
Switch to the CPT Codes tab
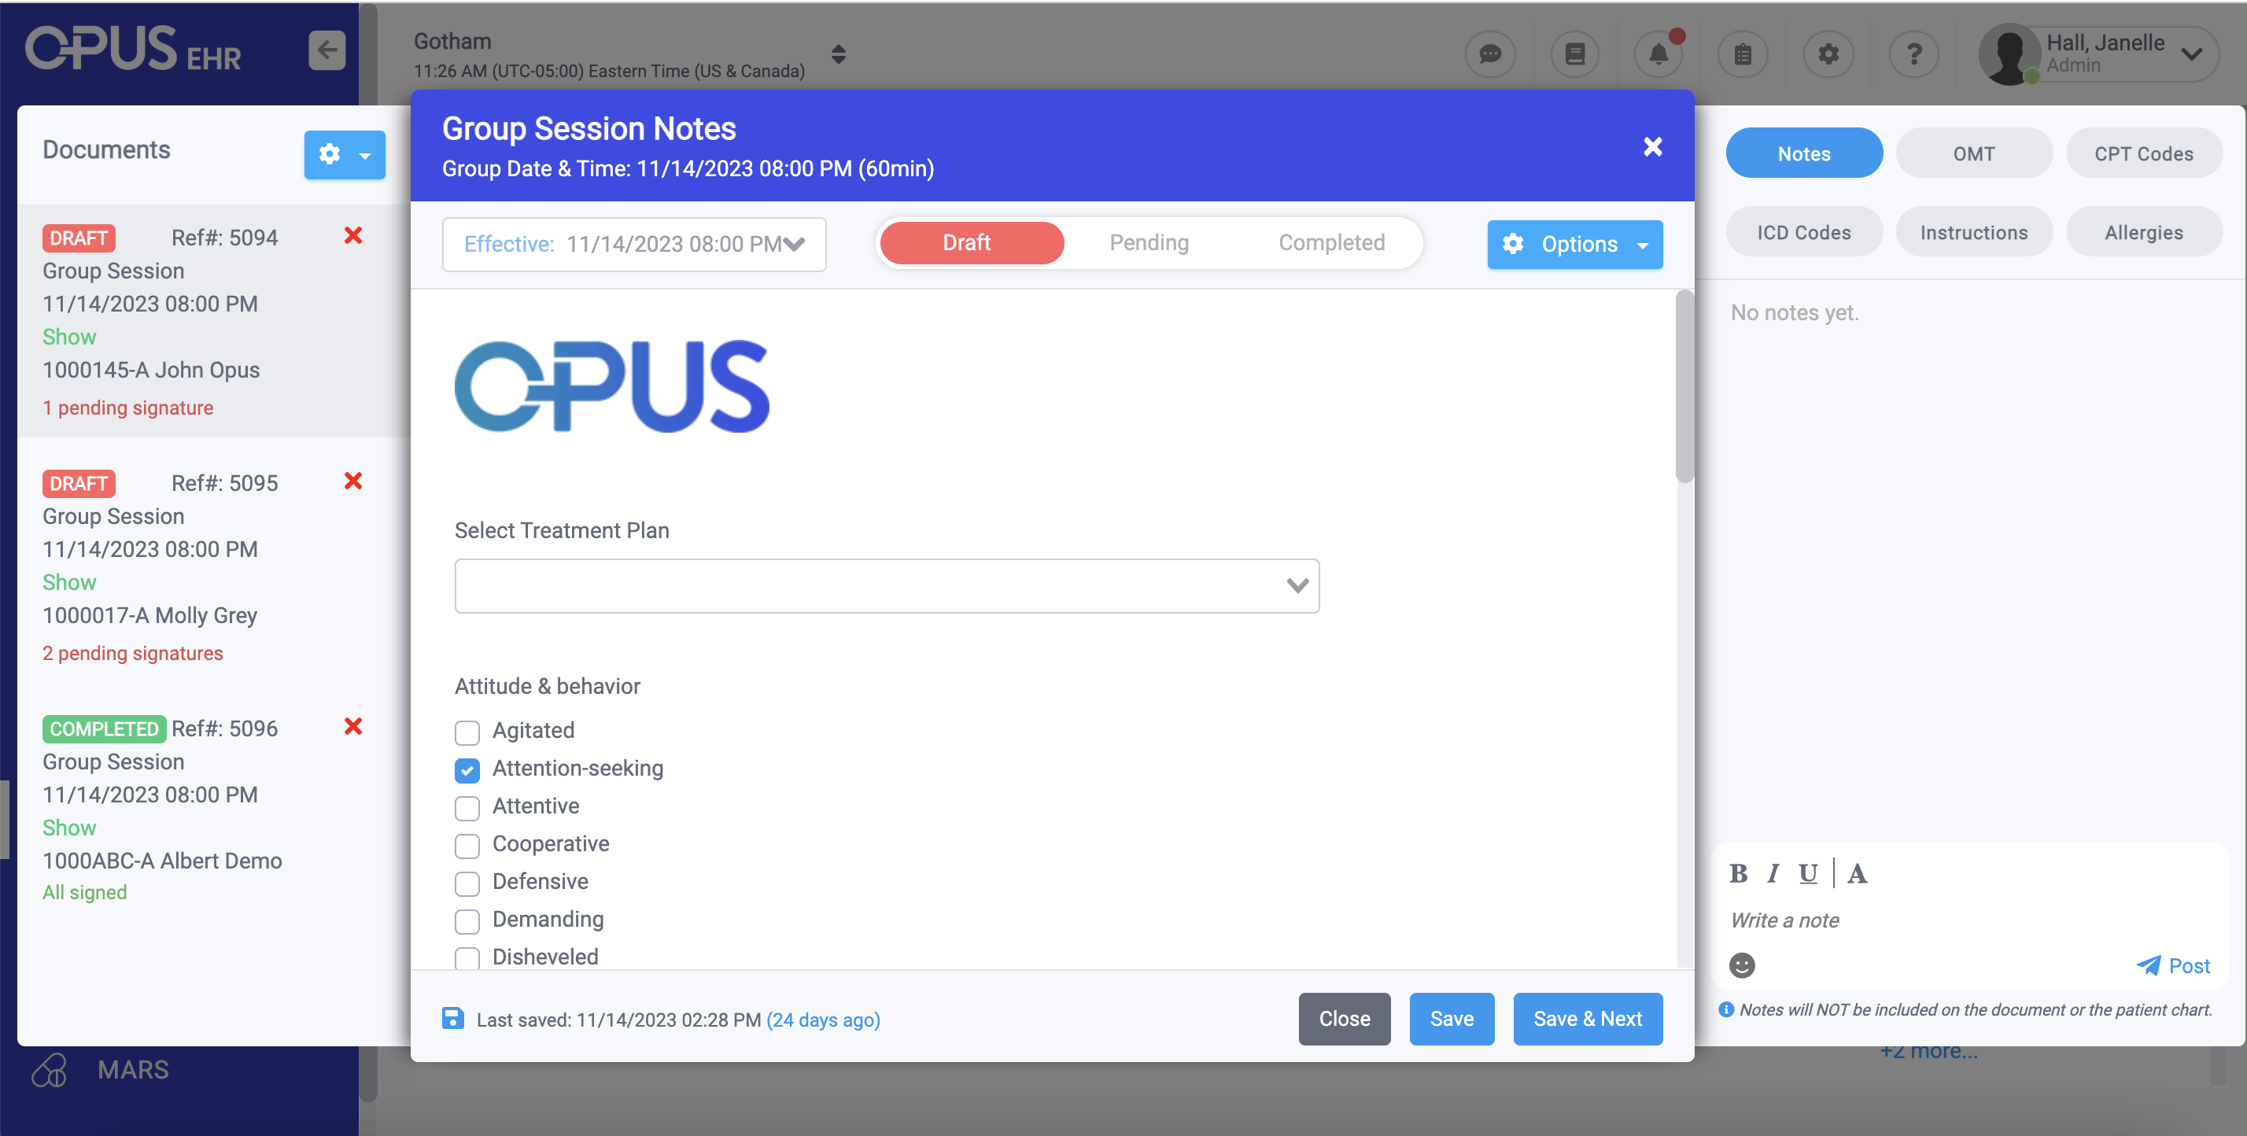click(x=2144, y=153)
